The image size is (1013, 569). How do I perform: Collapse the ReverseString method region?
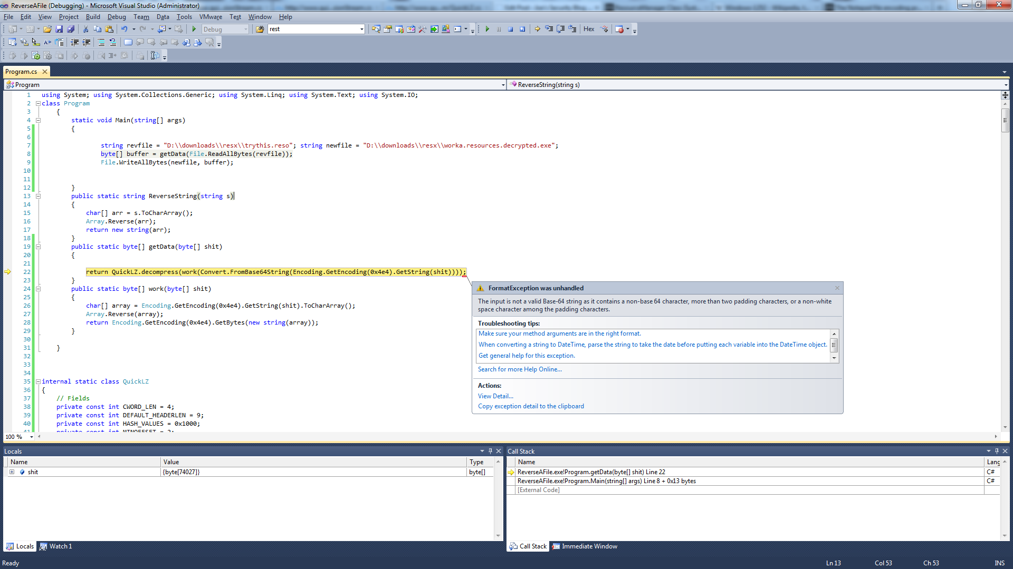click(x=38, y=196)
